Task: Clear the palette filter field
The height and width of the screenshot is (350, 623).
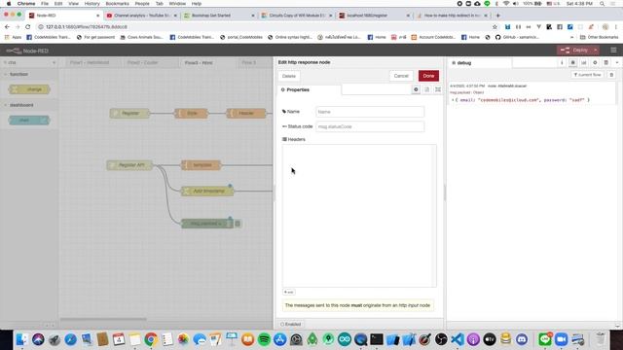Action: tap(55, 62)
